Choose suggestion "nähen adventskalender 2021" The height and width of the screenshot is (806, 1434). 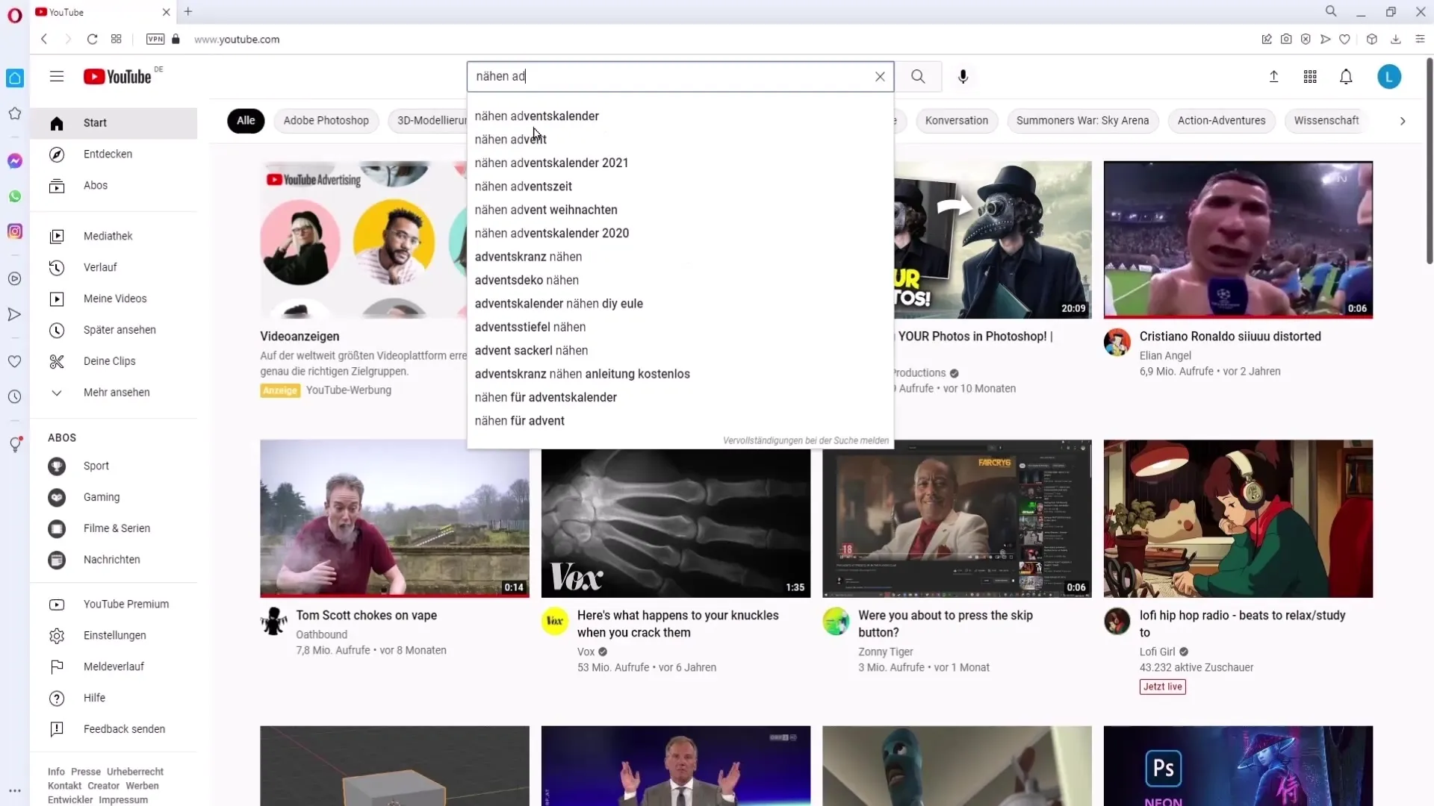pyautogui.click(x=680, y=163)
